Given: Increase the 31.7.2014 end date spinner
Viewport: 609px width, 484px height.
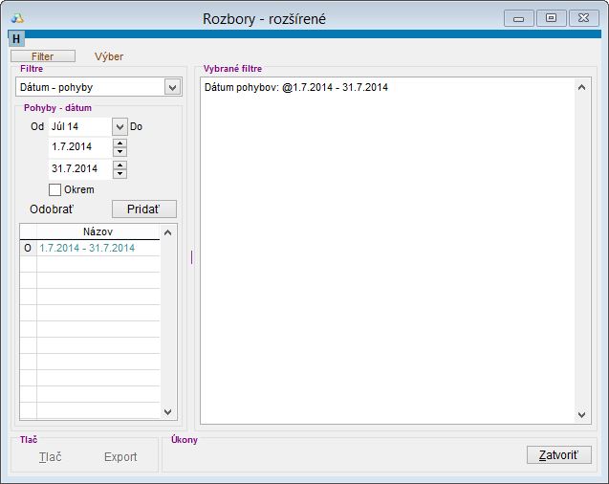Looking at the screenshot, I should [x=120, y=165].
